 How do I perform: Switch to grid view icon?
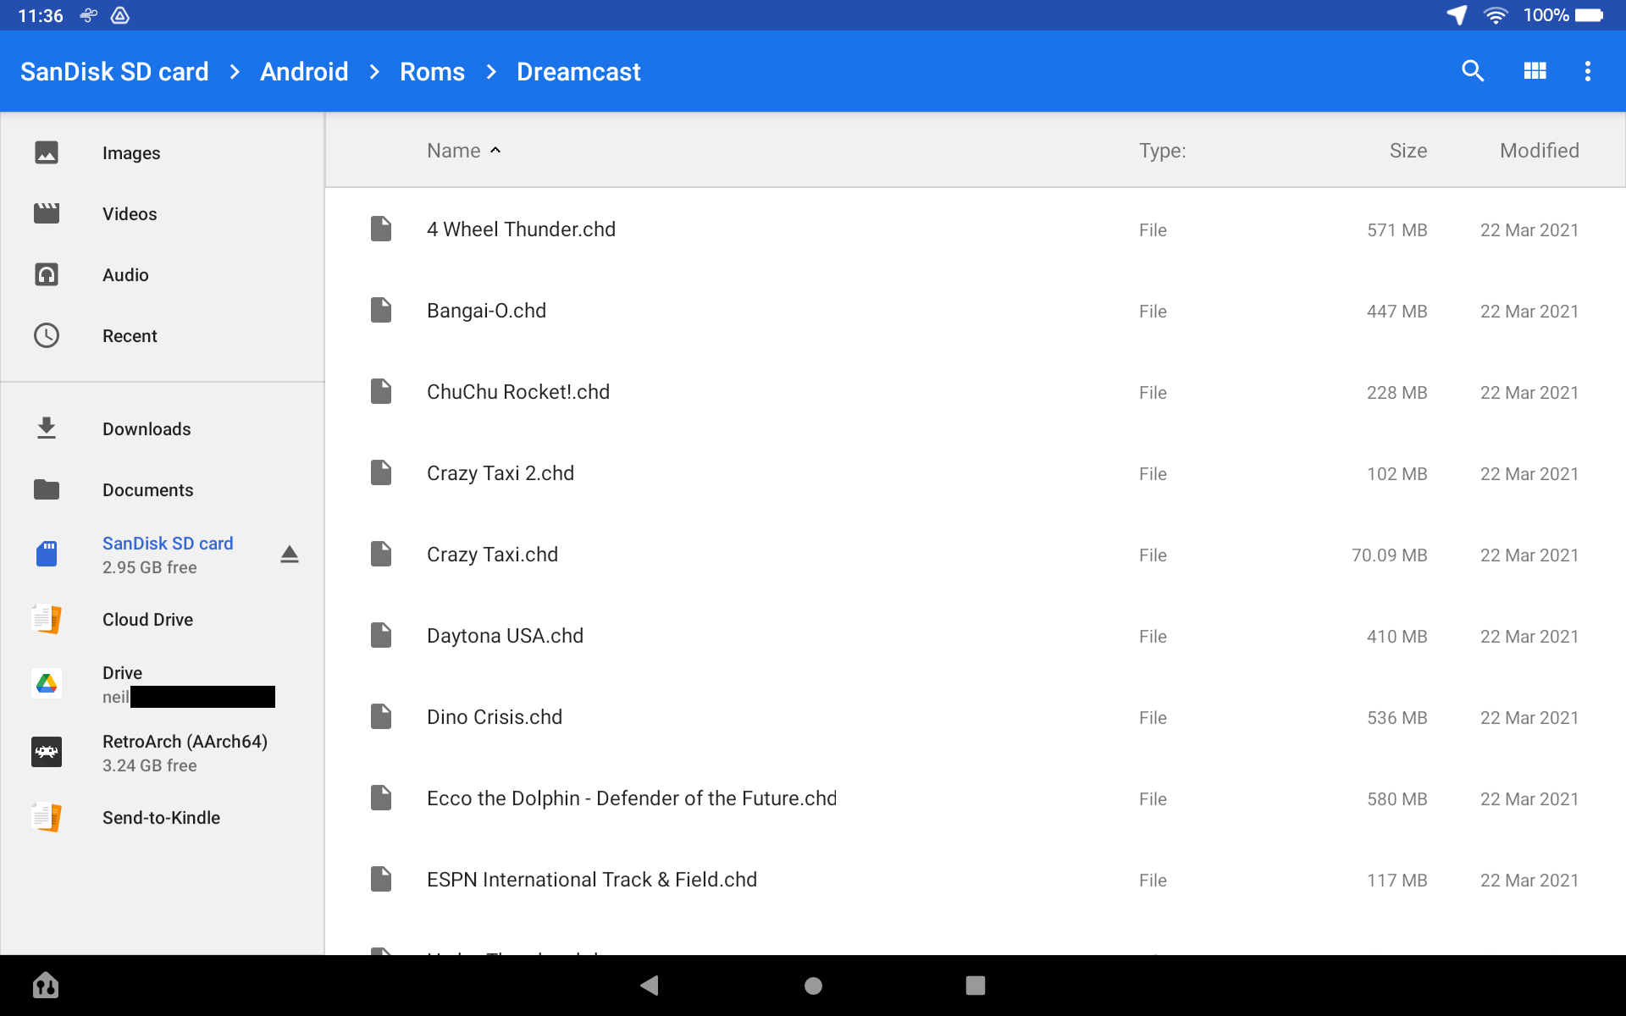point(1535,71)
